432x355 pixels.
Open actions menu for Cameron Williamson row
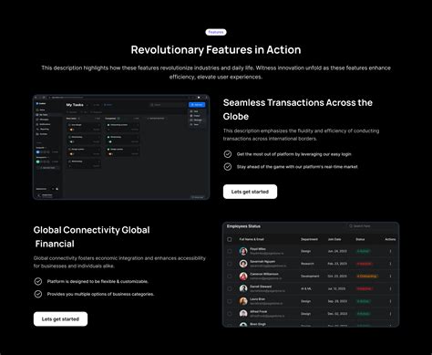390,277
